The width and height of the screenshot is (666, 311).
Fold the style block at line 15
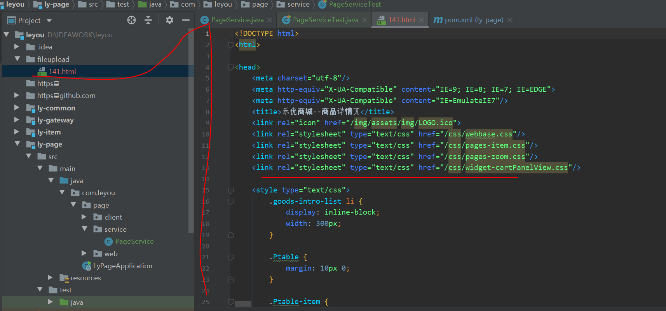point(231,190)
